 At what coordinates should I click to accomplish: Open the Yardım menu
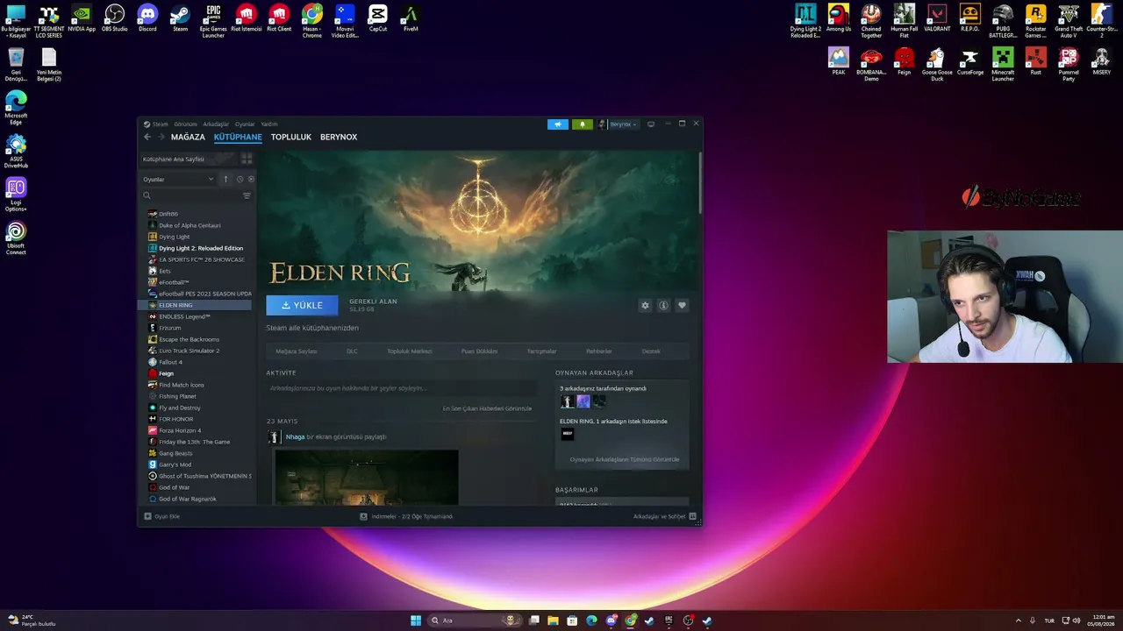(x=268, y=124)
